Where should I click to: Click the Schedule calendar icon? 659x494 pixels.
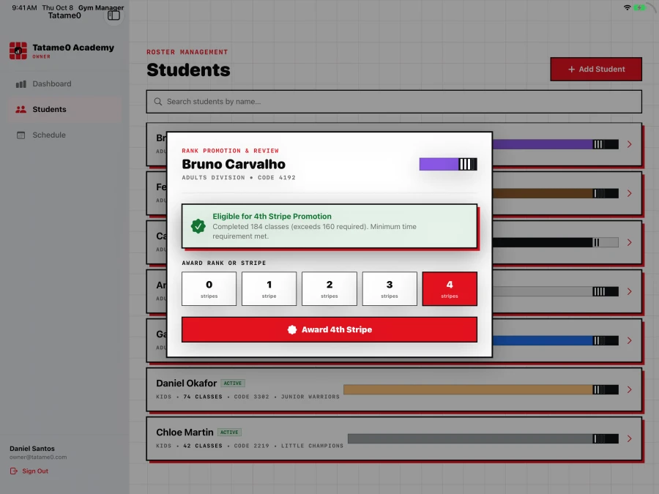(21, 135)
